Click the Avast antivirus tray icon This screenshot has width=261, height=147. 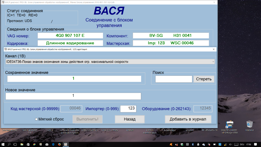[171, 144]
